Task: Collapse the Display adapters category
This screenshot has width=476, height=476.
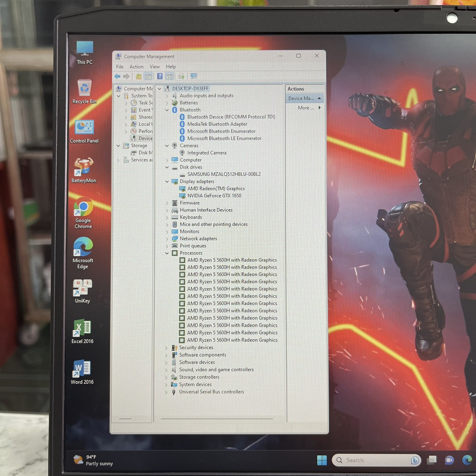Action: pos(167,182)
